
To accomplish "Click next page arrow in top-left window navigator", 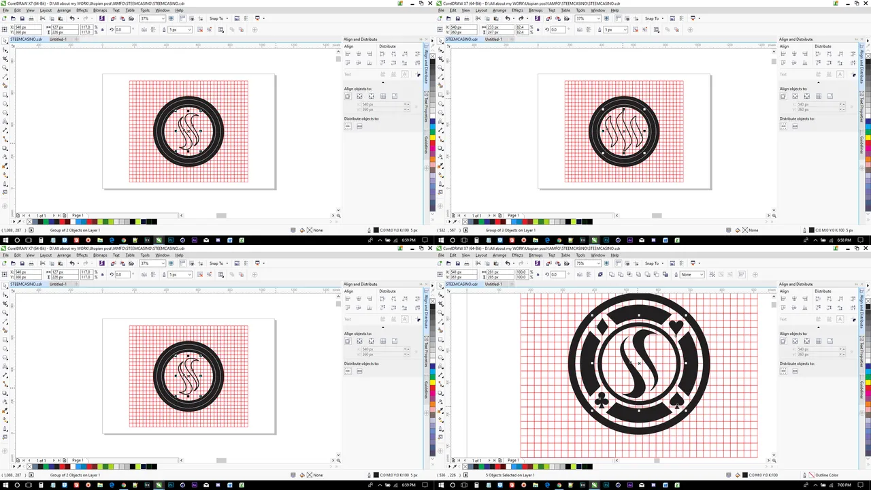I will coord(54,215).
